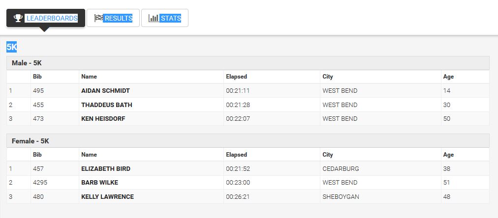The height and width of the screenshot is (218, 498).
Task: Select Barb Wilke in female leaderboard
Action: tap(100, 183)
